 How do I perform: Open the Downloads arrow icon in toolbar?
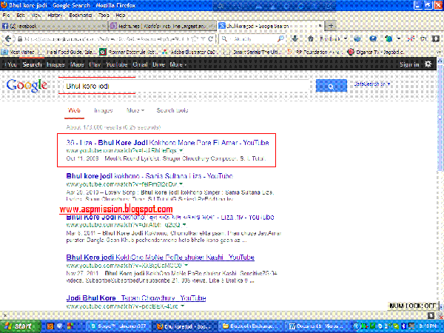click(295, 38)
